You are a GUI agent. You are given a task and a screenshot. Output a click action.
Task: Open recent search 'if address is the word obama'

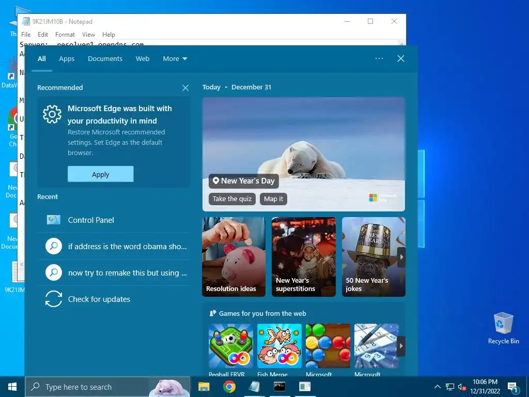pos(113,247)
